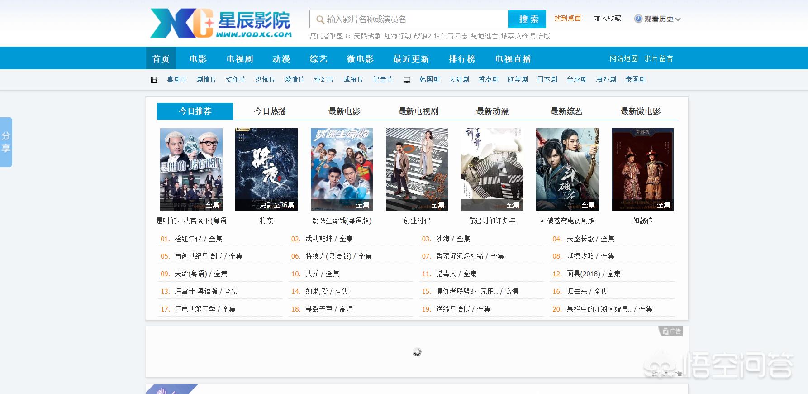808x394 pixels.
Task: Click 放到桌面 link
Action: pos(568,18)
